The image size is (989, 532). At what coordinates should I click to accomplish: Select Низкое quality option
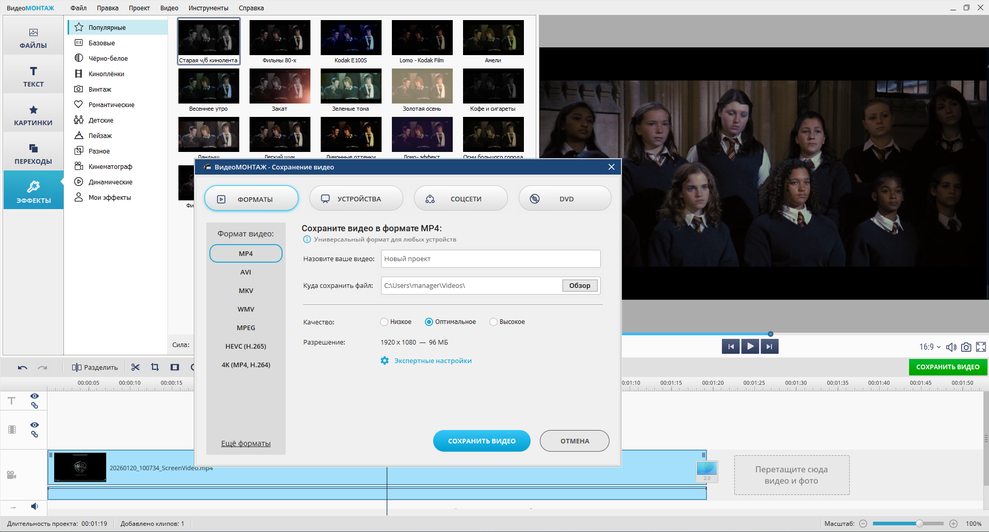click(x=396, y=322)
